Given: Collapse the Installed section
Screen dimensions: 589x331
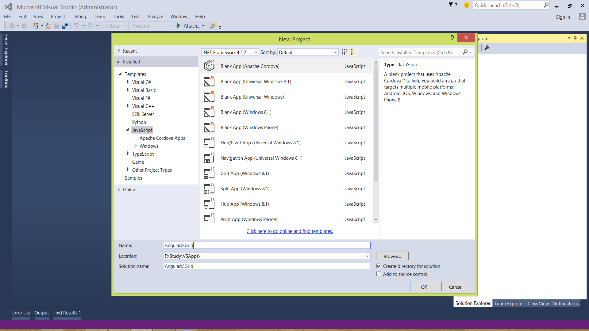Looking at the screenshot, I should pos(118,62).
